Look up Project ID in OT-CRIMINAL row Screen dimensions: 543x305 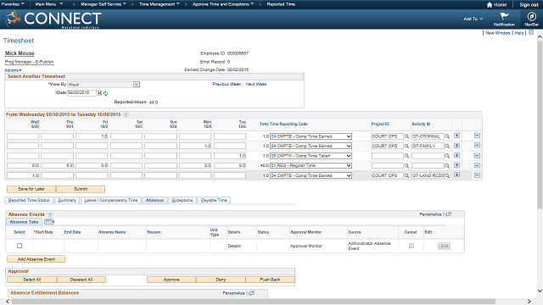pos(406,136)
